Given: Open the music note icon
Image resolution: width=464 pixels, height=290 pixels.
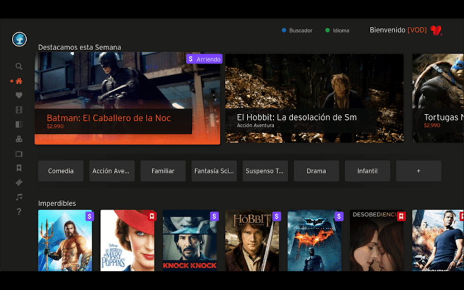Looking at the screenshot, I should pos(19,197).
